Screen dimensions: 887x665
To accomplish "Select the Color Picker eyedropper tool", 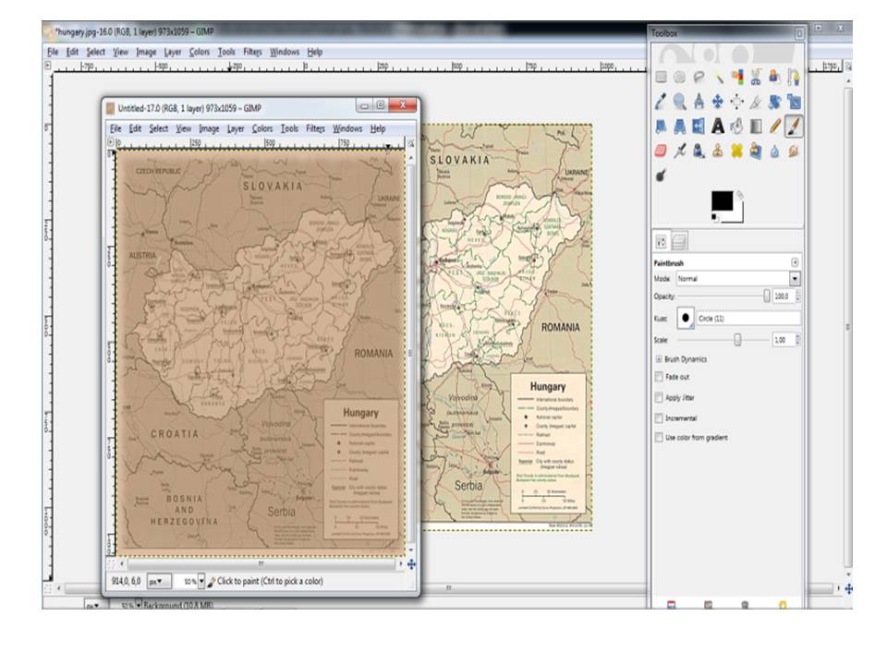I will (x=661, y=102).
